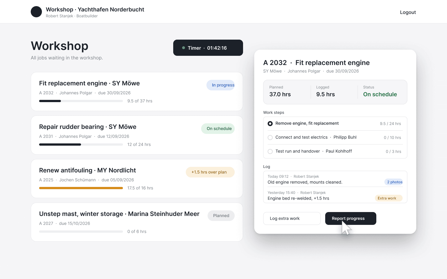
Task: Select Connect and test electrics radio button
Action: [x=270, y=138]
